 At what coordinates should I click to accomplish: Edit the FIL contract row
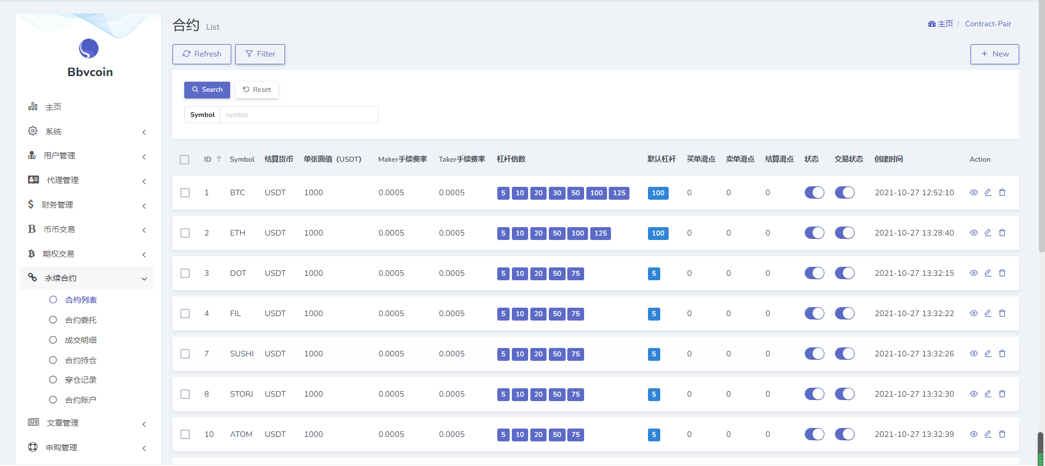pyautogui.click(x=988, y=313)
